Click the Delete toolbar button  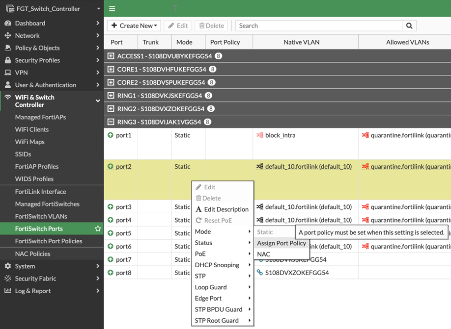(x=211, y=26)
